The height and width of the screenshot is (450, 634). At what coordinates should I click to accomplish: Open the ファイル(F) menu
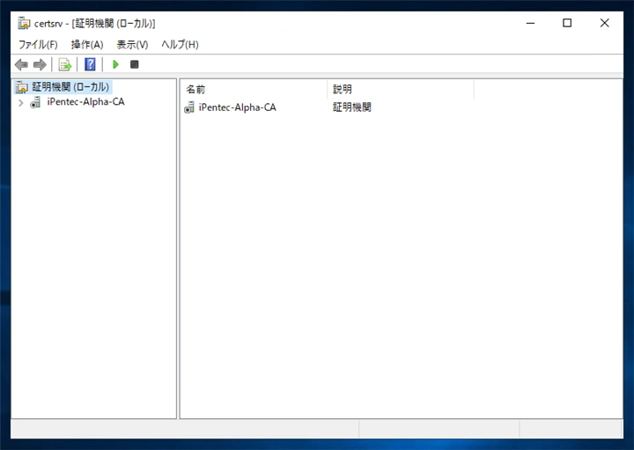[38, 45]
